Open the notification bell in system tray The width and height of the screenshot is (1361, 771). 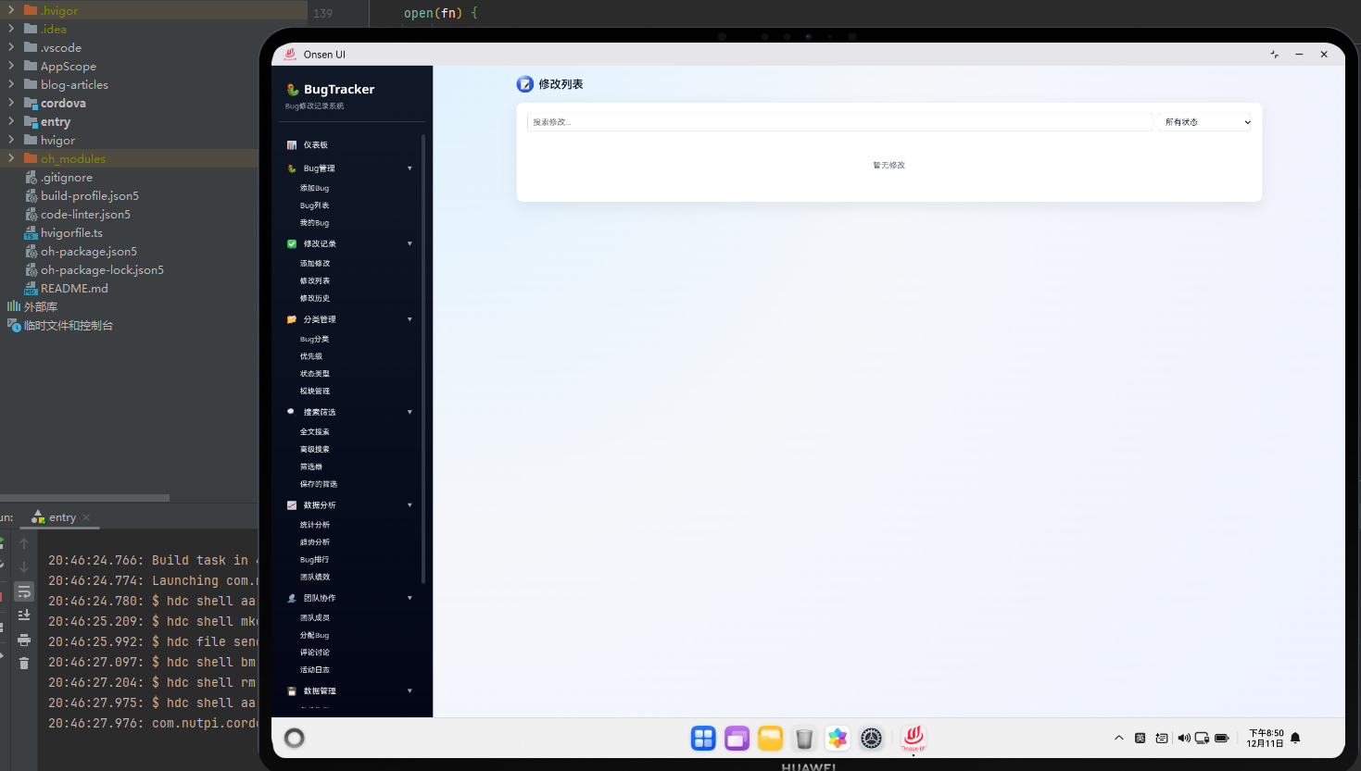point(1295,738)
